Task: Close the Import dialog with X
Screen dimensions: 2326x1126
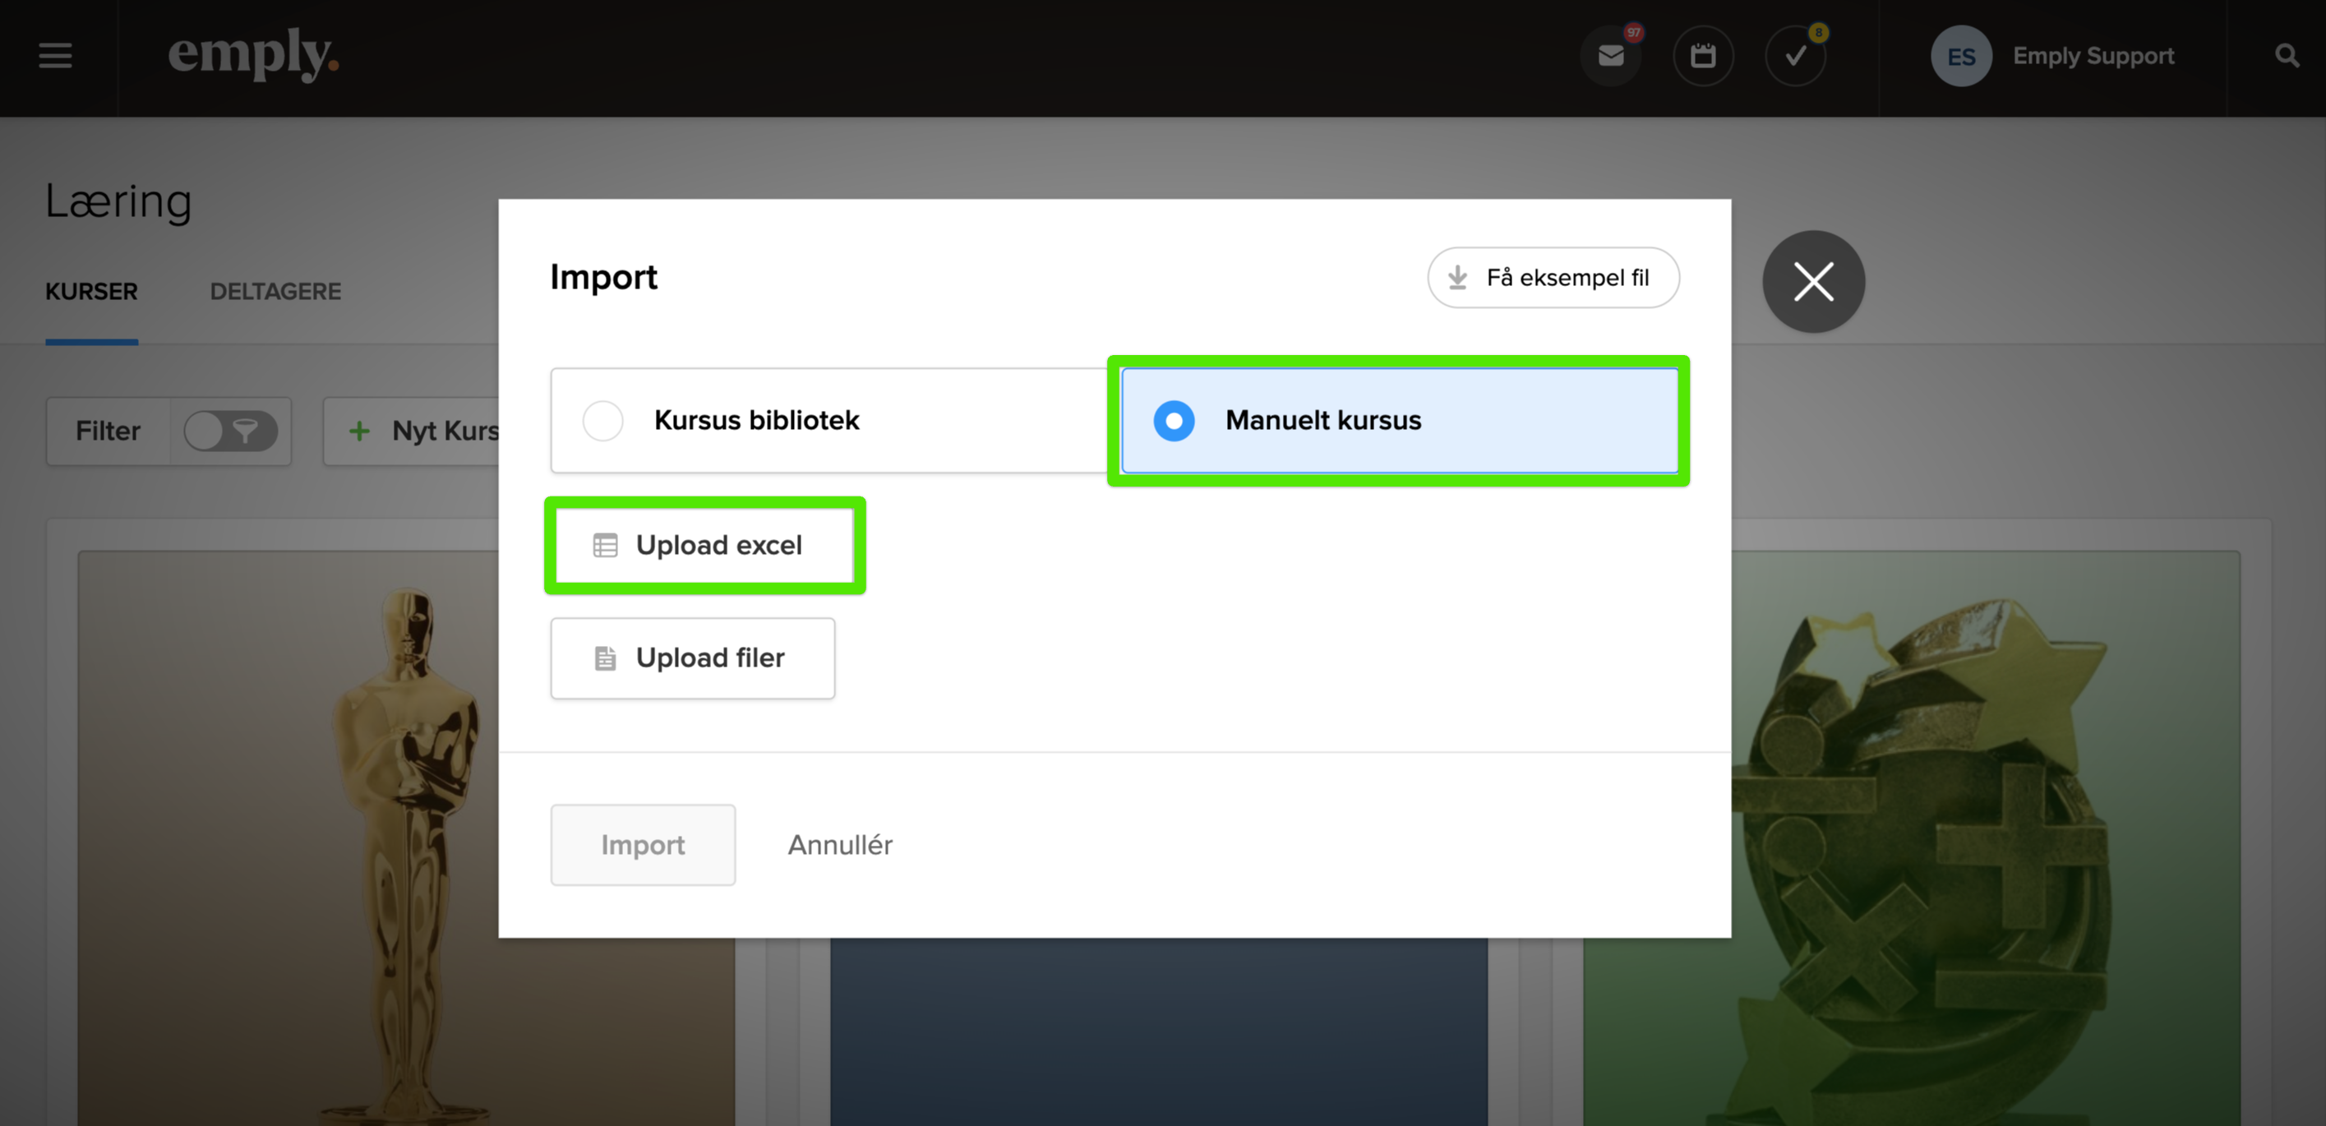Action: click(1812, 282)
